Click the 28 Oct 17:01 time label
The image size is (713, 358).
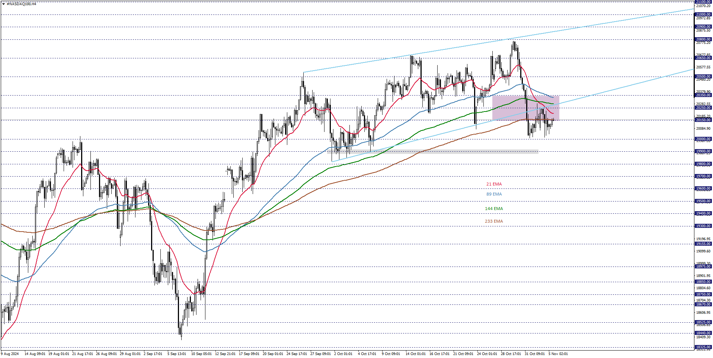click(511, 354)
